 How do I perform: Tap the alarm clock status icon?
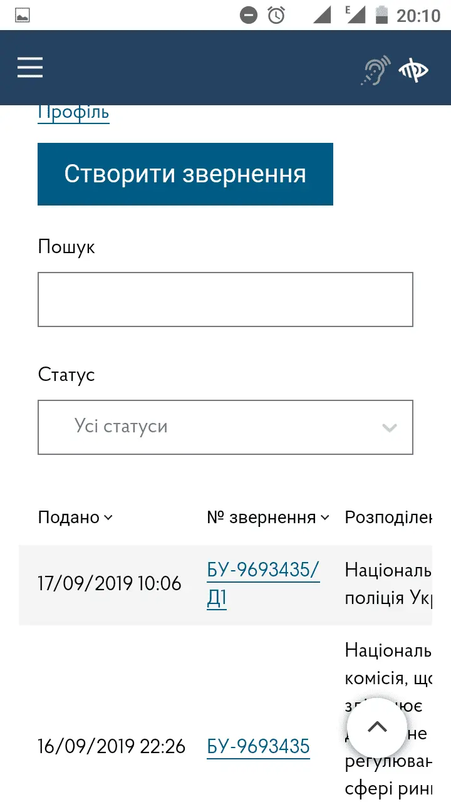click(276, 15)
